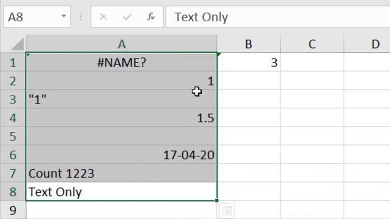
Task: Click the Name Box showing A8
Action: click(37, 16)
